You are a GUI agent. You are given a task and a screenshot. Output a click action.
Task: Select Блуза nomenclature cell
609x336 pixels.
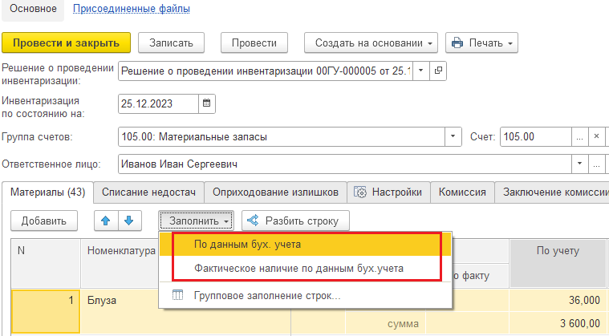point(185,311)
